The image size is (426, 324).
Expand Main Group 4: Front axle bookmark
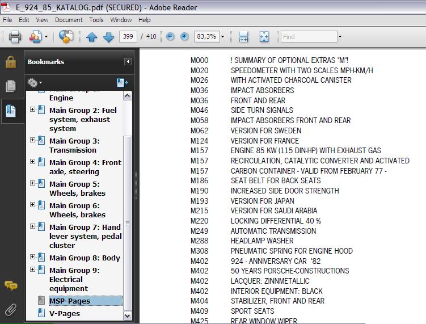[x=32, y=162]
